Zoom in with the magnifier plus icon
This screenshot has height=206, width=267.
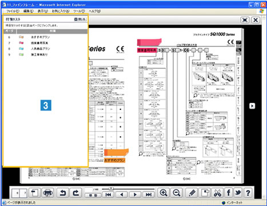pos(164,193)
